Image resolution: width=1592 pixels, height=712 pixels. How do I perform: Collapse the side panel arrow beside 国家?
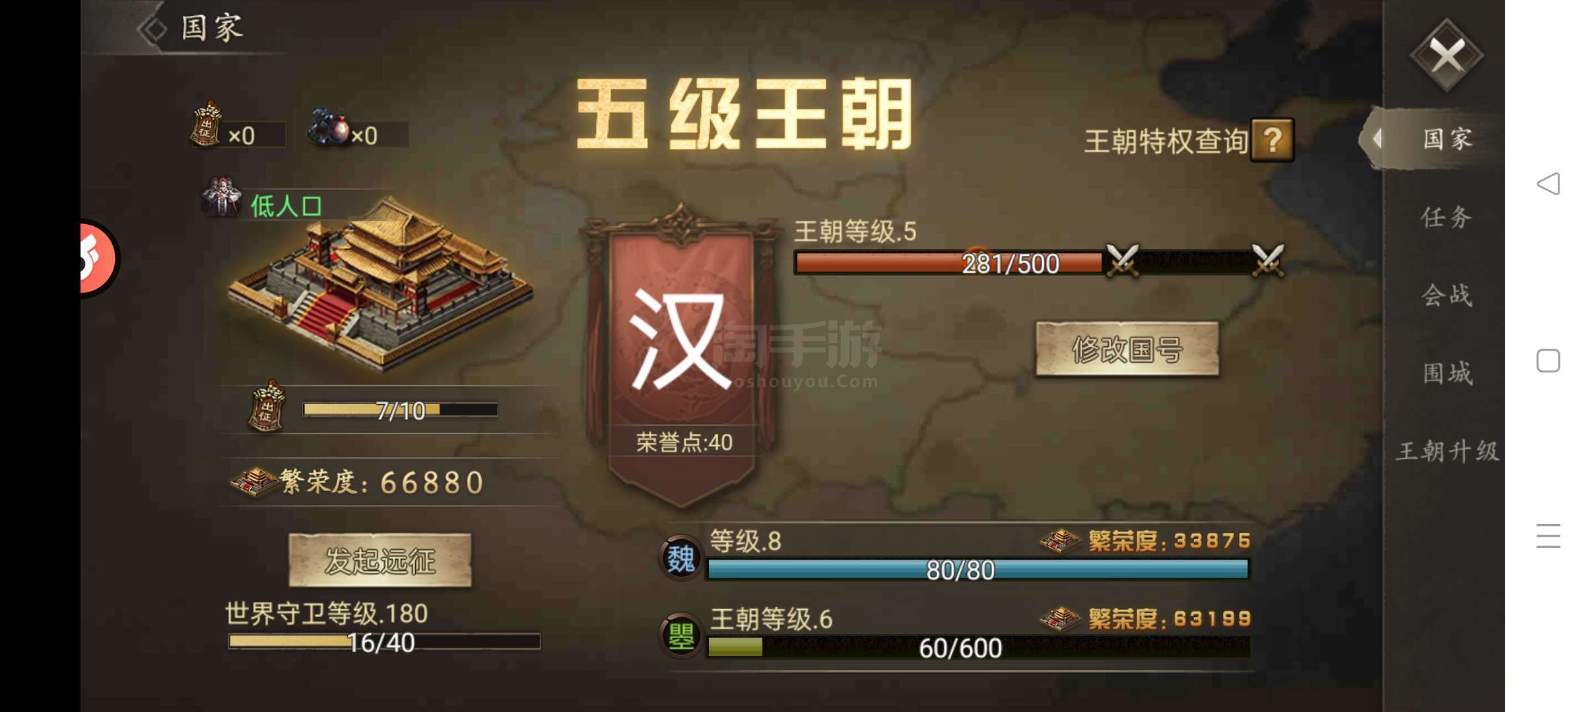tap(1377, 138)
